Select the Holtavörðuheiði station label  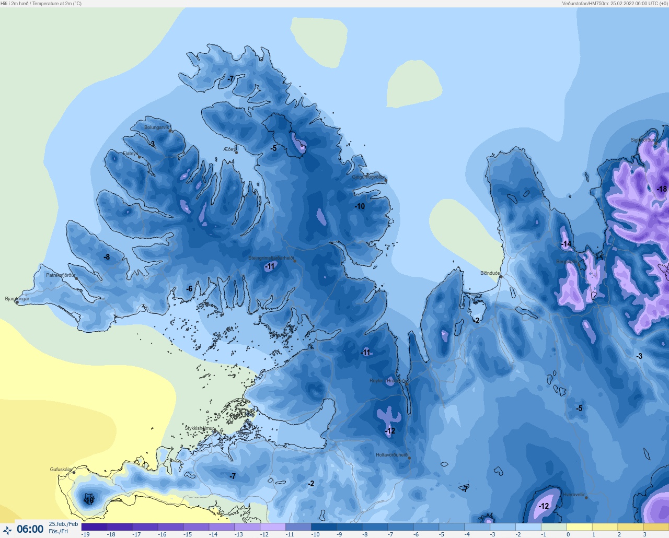pos(392,455)
